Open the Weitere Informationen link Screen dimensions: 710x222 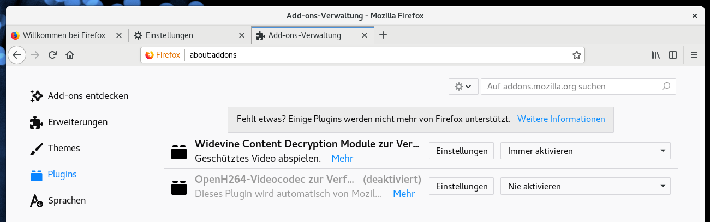(x=561, y=119)
